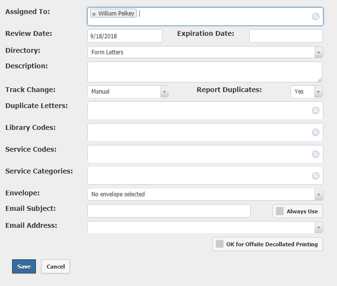Open the Email Address dropdown arrow
Screen dimensions: 337x286
click(319, 227)
